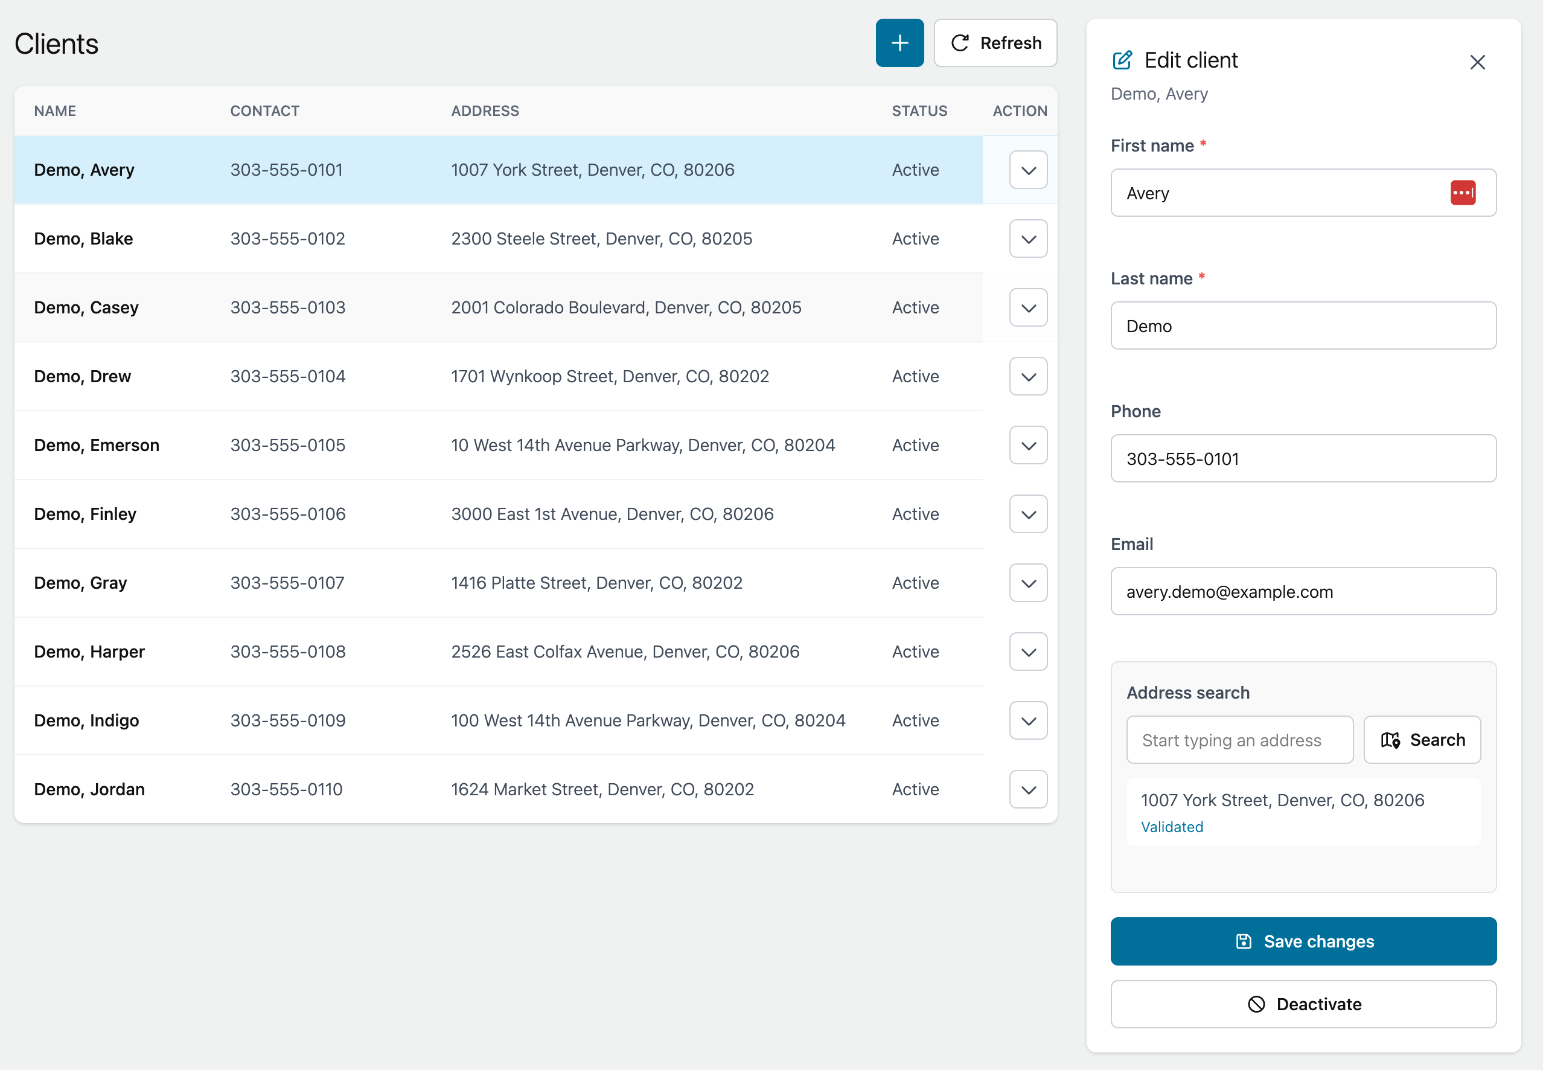Click the Validated label under the address
Screen dimensions: 1543x1070
point(1172,827)
